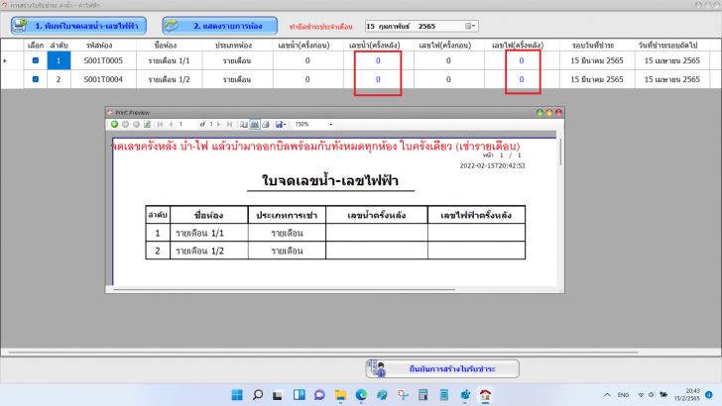Open File Explorer from taskbar
Image resolution: width=722 pixels, height=406 pixels.
[340, 395]
